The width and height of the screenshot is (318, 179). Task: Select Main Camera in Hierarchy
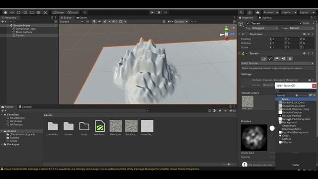pos(24,32)
